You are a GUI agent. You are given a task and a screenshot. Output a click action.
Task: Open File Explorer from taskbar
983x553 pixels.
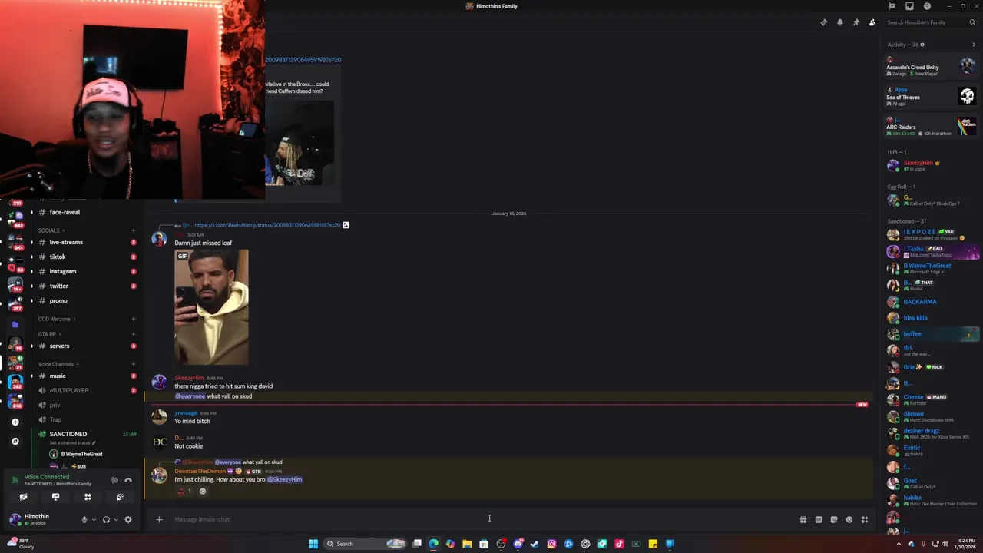[x=467, y=544]
